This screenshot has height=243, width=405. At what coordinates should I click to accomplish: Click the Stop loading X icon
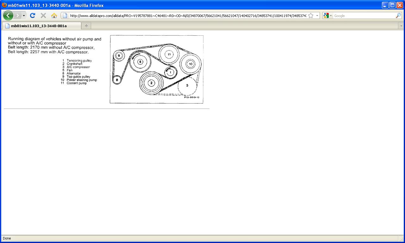43,15
